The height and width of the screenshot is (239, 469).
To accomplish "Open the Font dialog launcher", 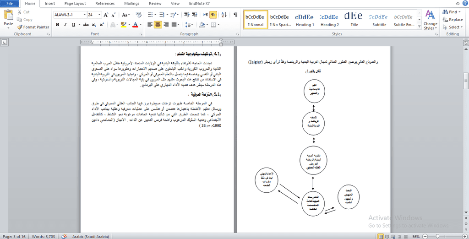I will (x=141, y=34).
